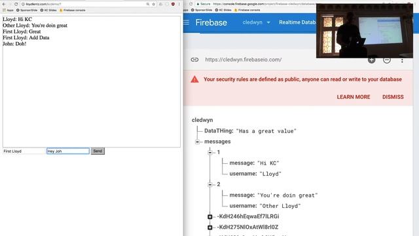Click the left browser address bar
This screenshot has height=236, width=419.
(x=83, y=5)
